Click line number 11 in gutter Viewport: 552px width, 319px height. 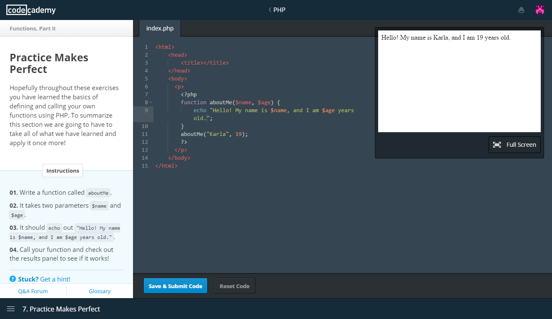click(145, 134)
